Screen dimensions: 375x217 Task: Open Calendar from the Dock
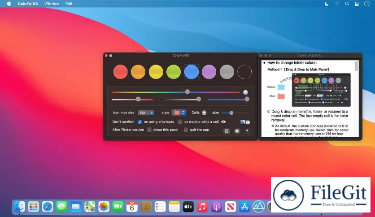pos(132,207)
